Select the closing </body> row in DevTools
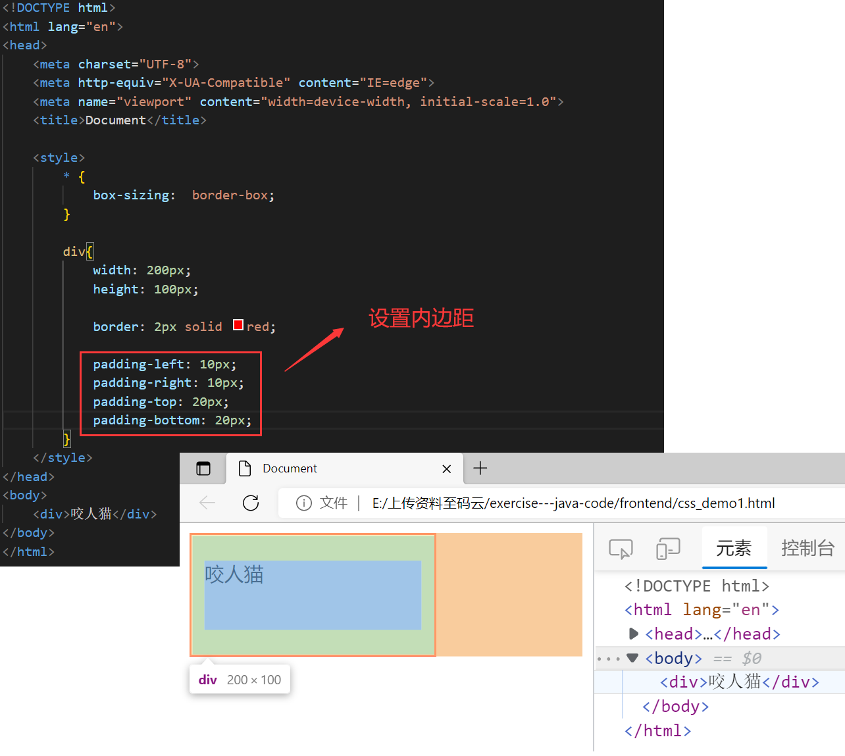The height and width of the screenshot is (756, 845). [x=676, y=707]
